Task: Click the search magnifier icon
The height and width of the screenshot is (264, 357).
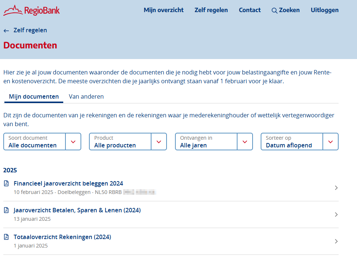Action: tap(274, 11)
